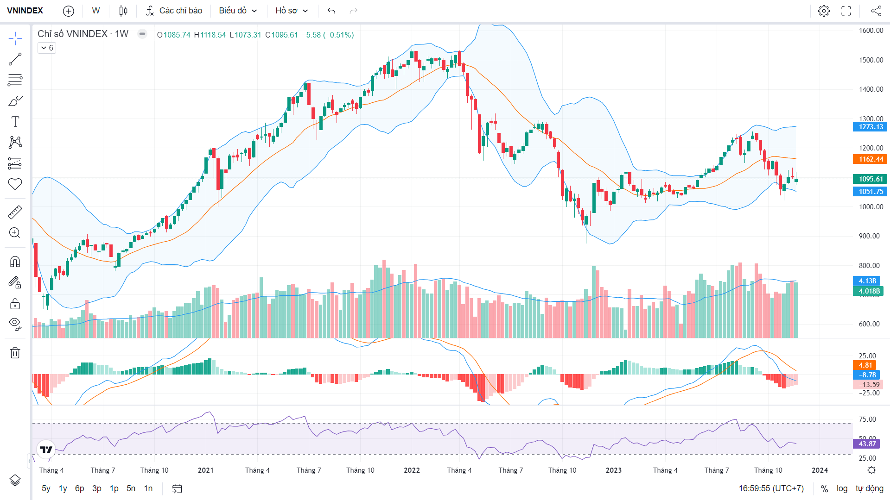Toggle magnet mode for drawings
This screenshot has width=890, height=500.
pyautogui.click(x=15, y=262)
